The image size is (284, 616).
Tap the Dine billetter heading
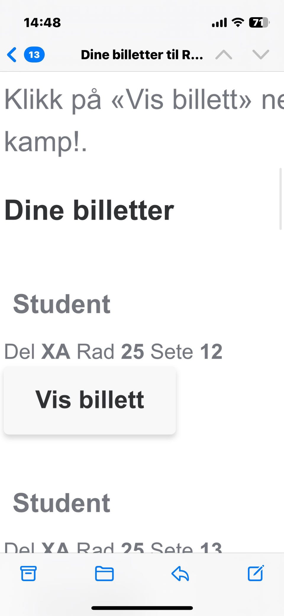coord(89,210)
